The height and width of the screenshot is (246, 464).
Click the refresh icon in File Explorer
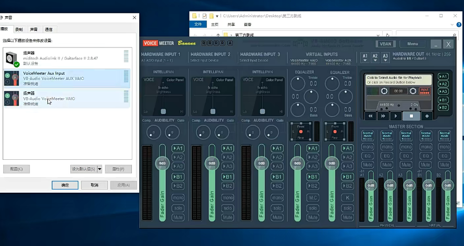(x=387, y=35)
